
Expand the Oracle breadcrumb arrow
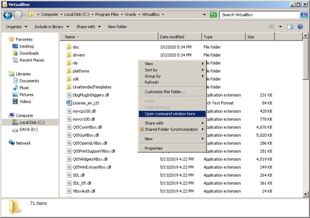coord(139,14)
